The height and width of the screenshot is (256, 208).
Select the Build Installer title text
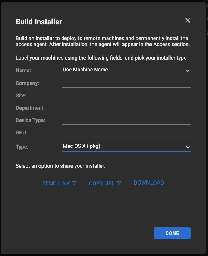[39, 22]
